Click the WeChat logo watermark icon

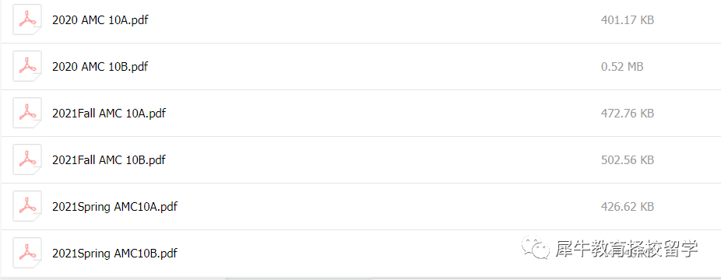tap(535, 248)
